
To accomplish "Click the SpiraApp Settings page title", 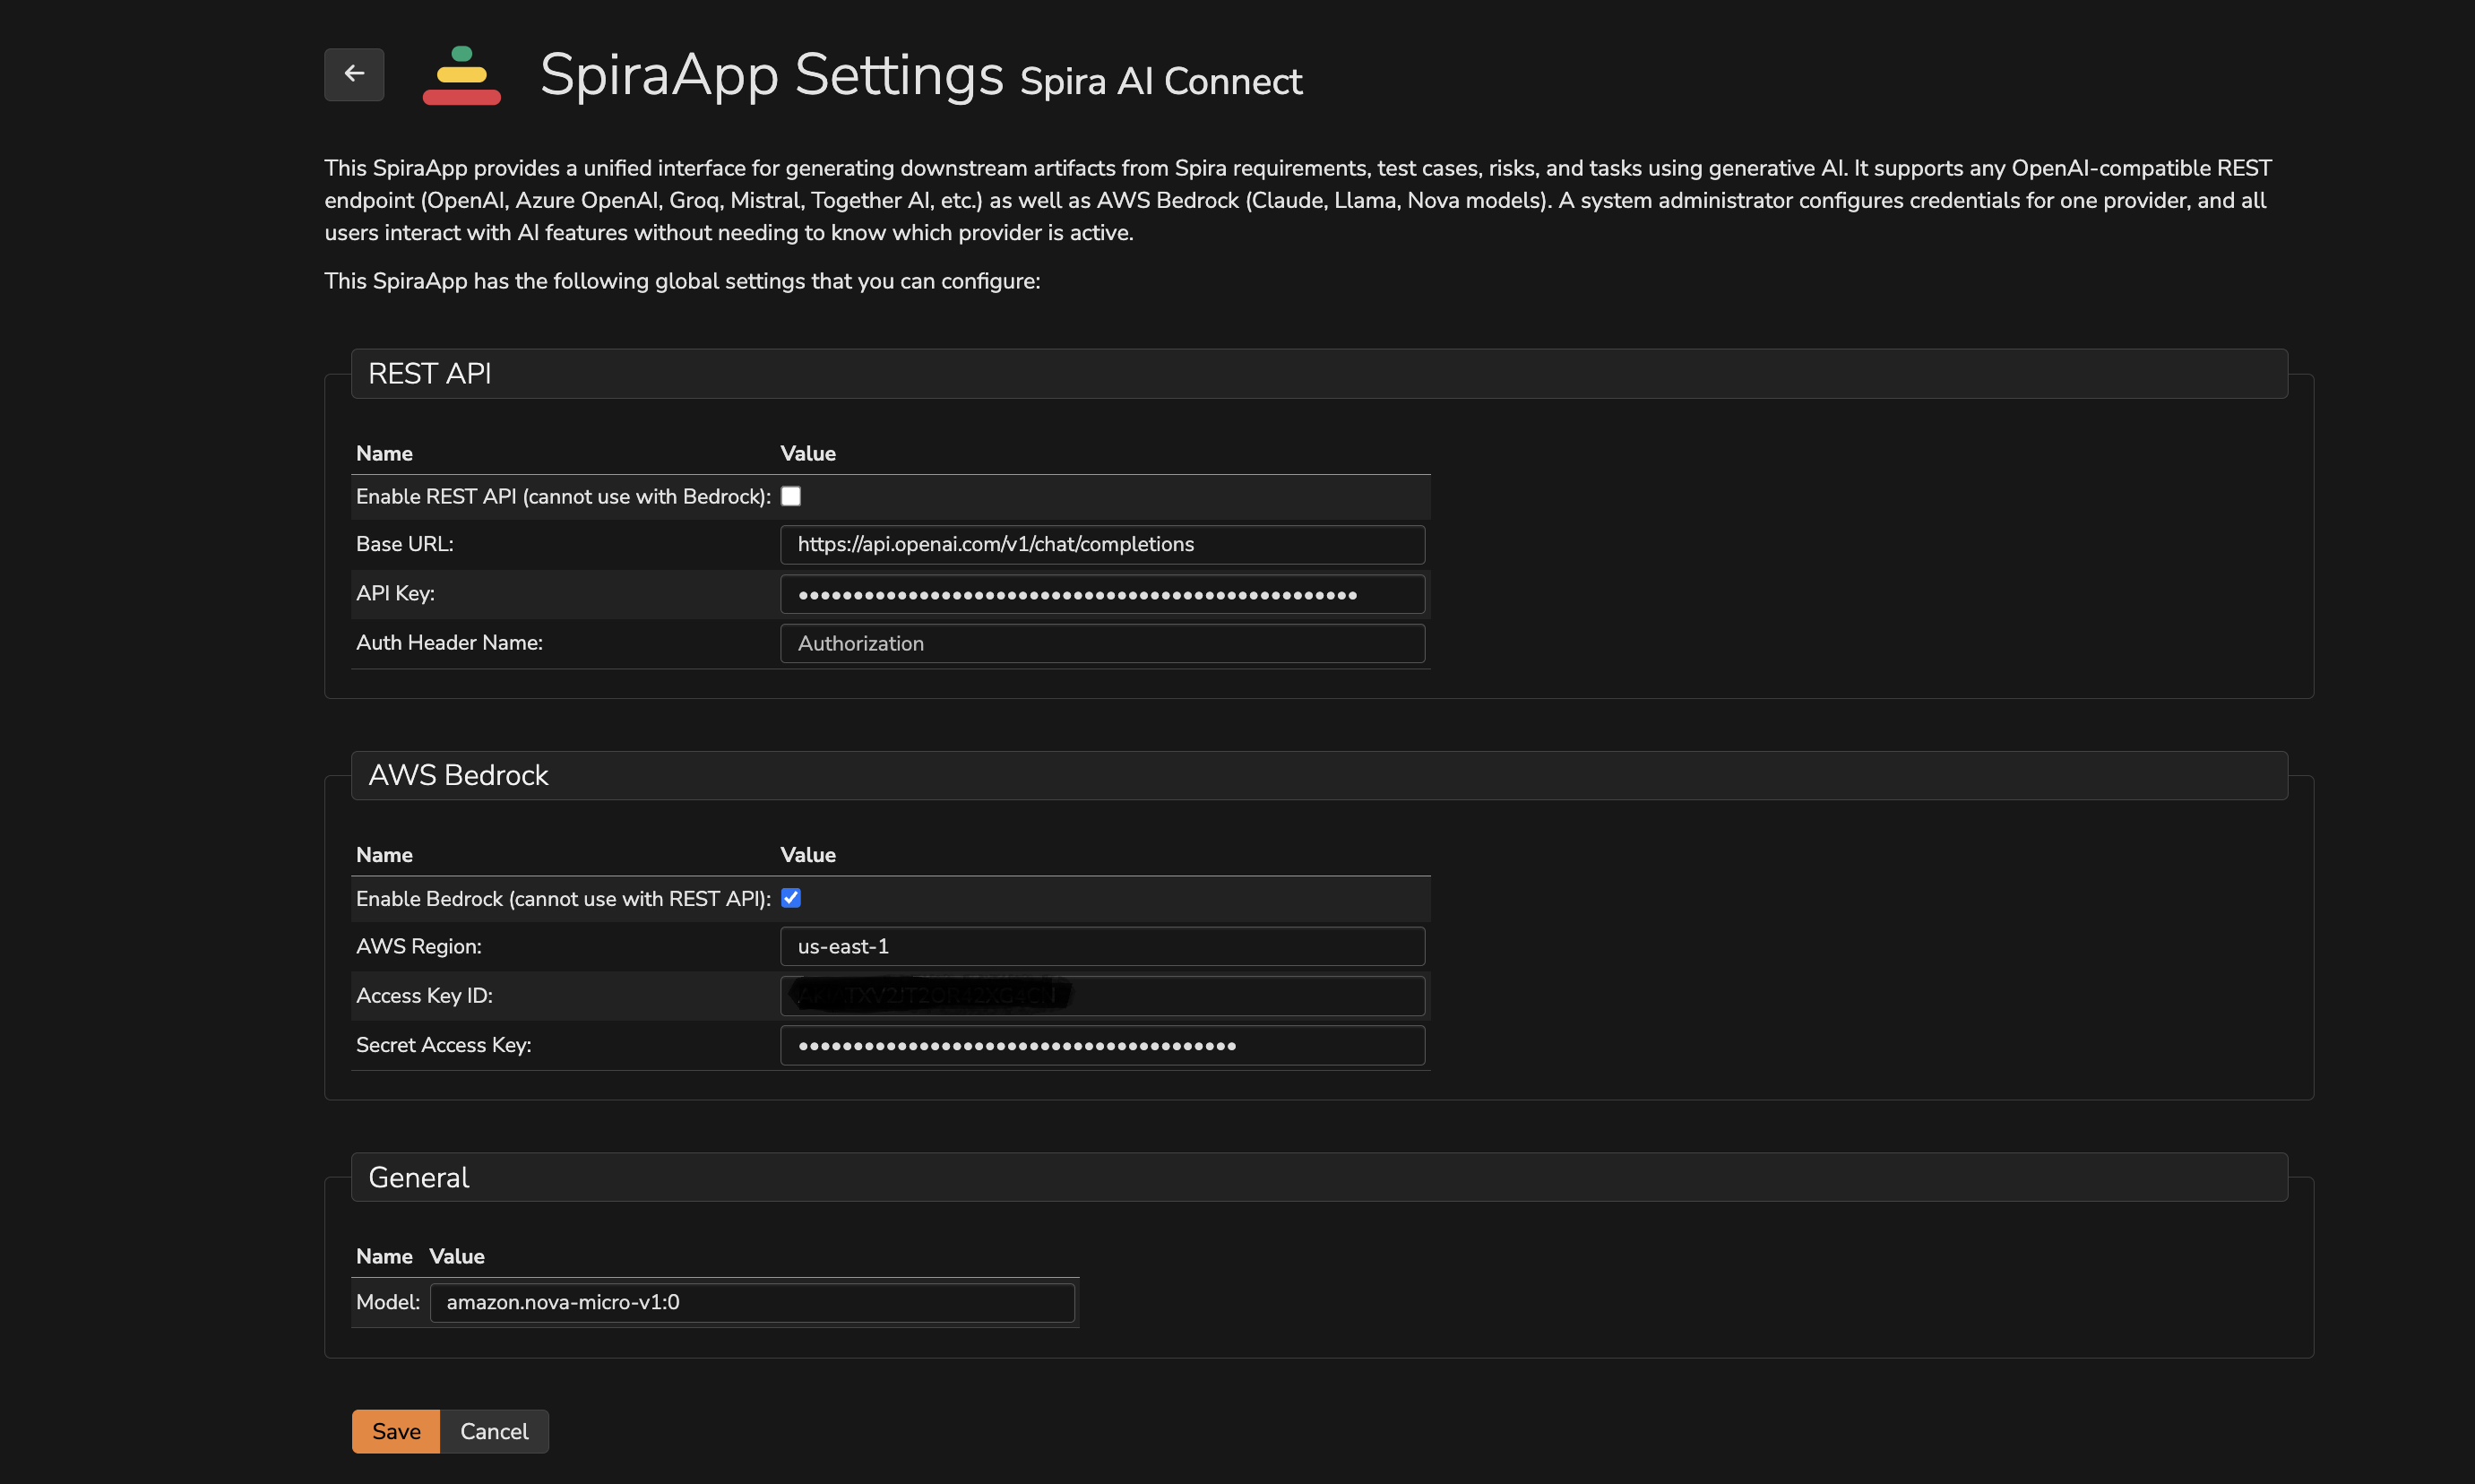I will coord(771,75).
